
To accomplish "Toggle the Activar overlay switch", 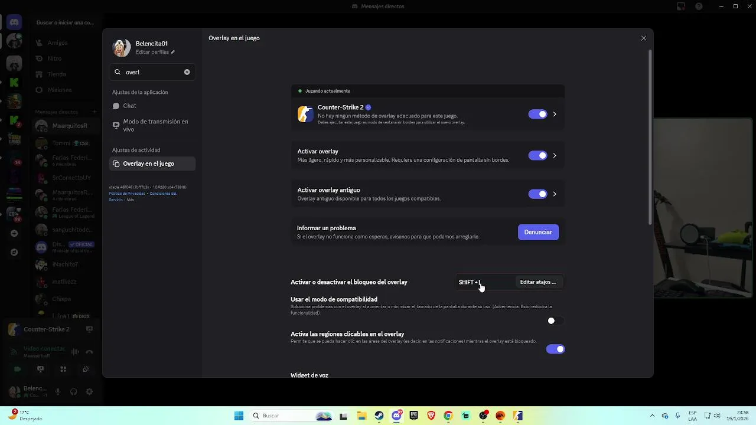I will click(x=537, y=155).
